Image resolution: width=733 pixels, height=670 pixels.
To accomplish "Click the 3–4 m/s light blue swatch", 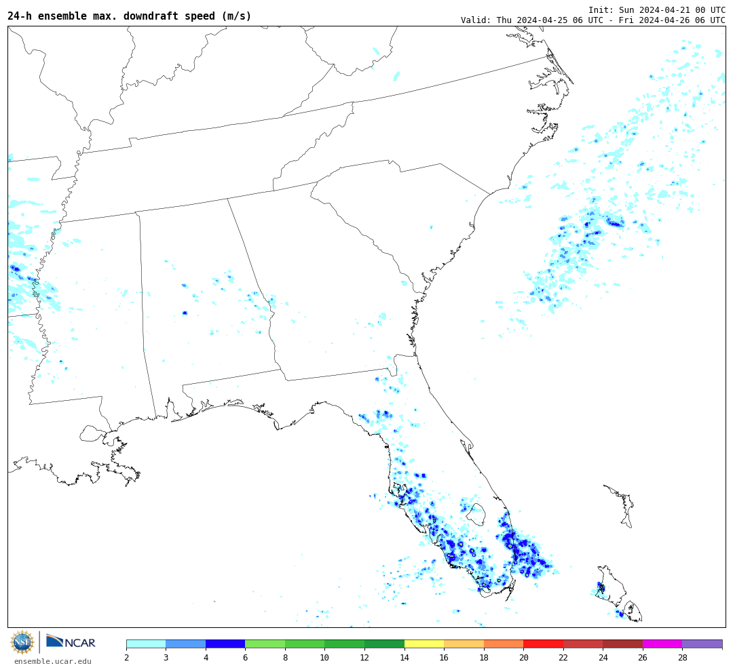I will coord(185,644).
